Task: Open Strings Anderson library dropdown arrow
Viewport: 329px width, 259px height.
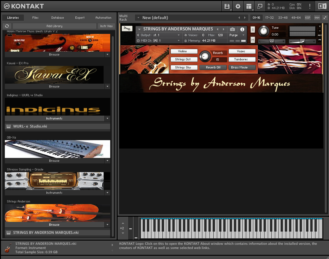Action: (107, 224)
